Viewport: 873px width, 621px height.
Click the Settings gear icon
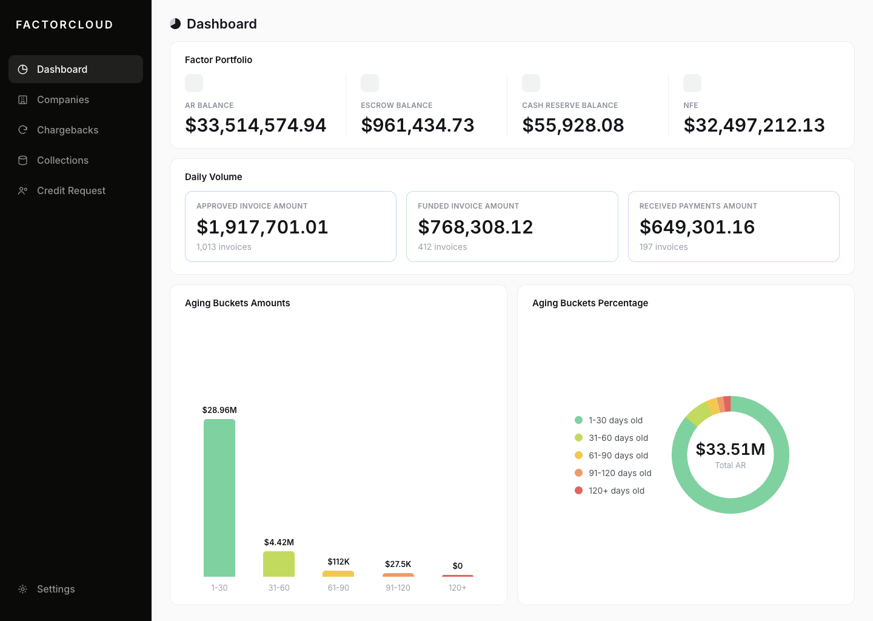click(23, 589)
